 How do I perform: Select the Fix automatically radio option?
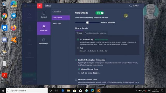point(78,40)
